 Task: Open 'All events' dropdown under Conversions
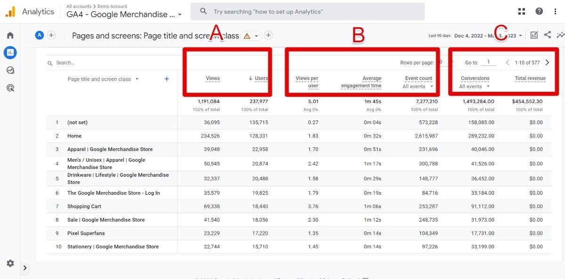click(x=475, y=87)
